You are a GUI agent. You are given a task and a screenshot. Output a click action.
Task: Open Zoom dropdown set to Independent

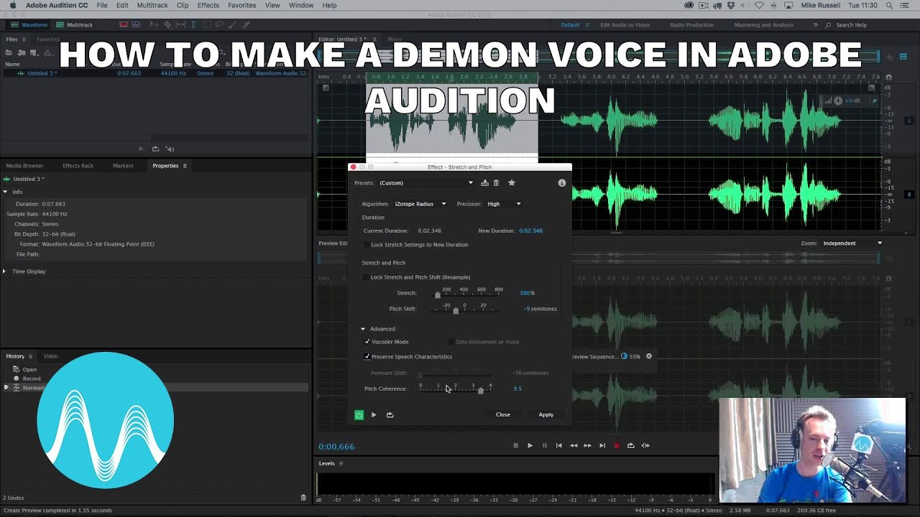click(852, 243)
